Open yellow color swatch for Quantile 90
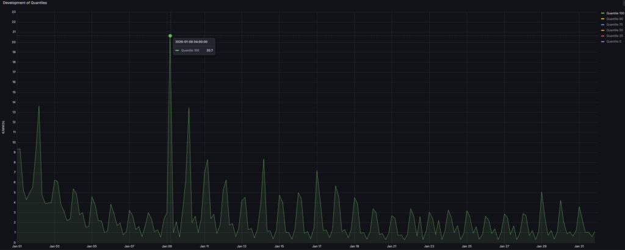625x250 pixels. (x=602, y=19)
